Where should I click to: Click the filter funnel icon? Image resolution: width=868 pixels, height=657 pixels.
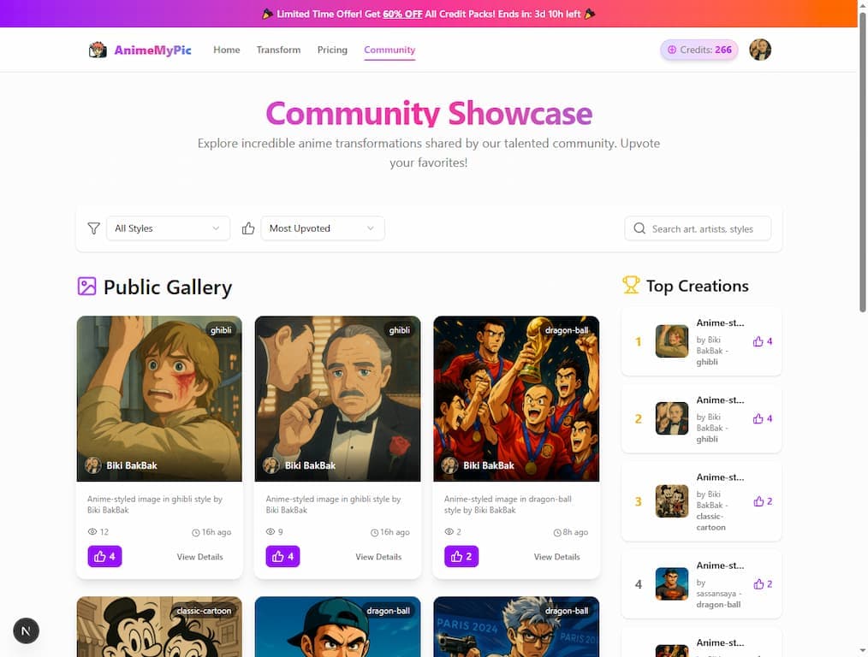(93, 228)
